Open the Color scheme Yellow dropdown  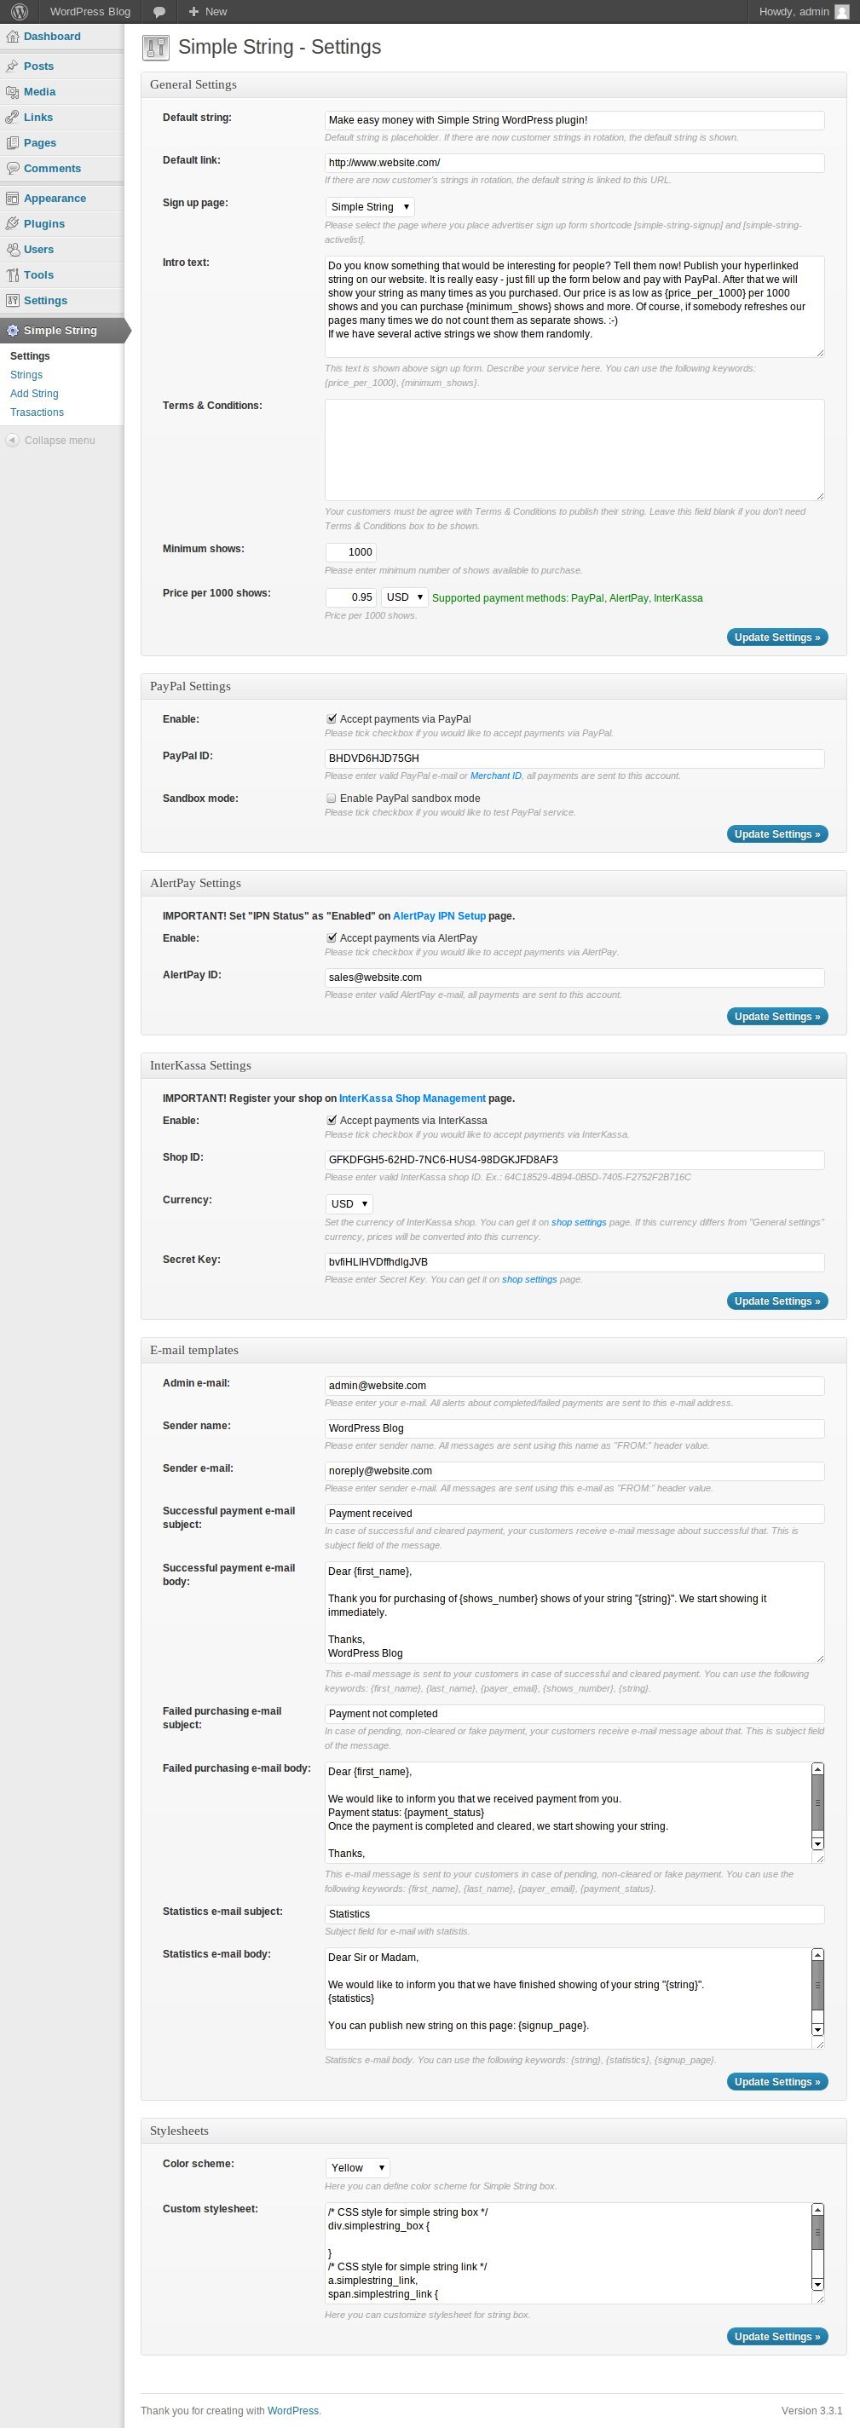point(357,2168)
